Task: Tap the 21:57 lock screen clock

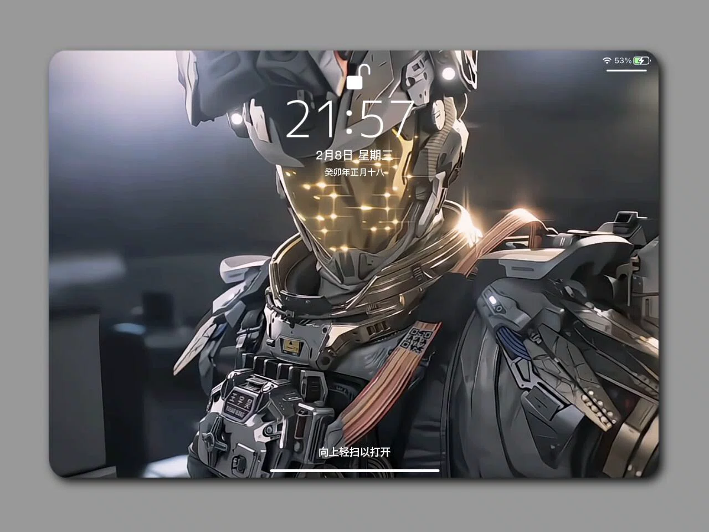Action: (x=350, y=119)
